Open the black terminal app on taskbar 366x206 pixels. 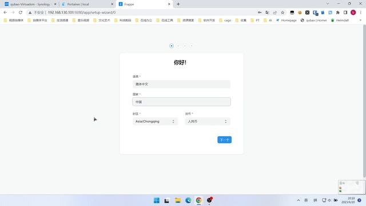tap(166, 200)
